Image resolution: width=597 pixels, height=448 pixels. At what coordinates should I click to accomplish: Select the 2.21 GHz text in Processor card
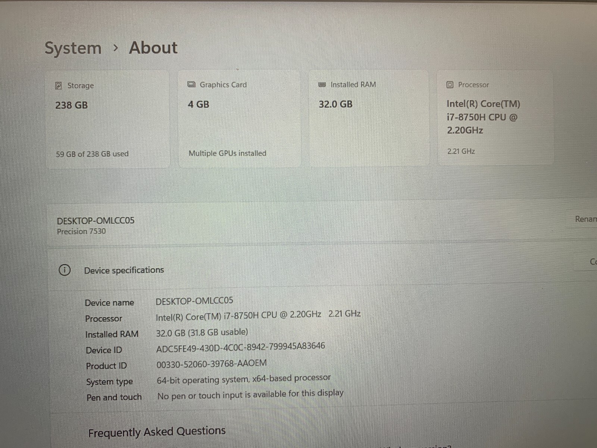point(461,151)
